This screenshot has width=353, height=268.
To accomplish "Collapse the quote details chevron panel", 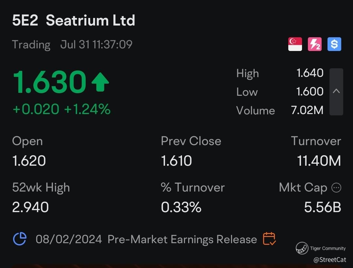I will coord(336,92).
